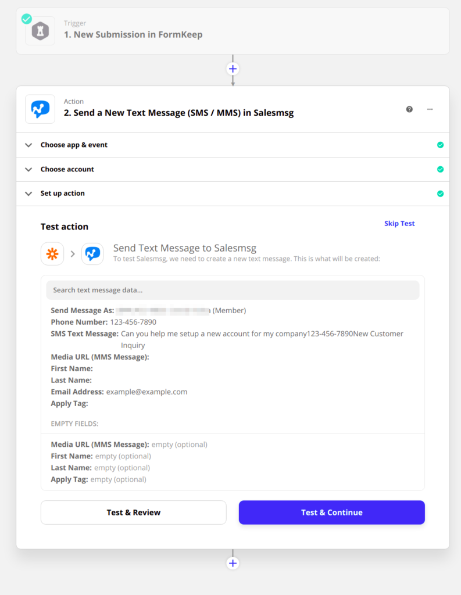Open the three-dot action options menu
This screenshot has width=461, height=595.
(430, 109)
